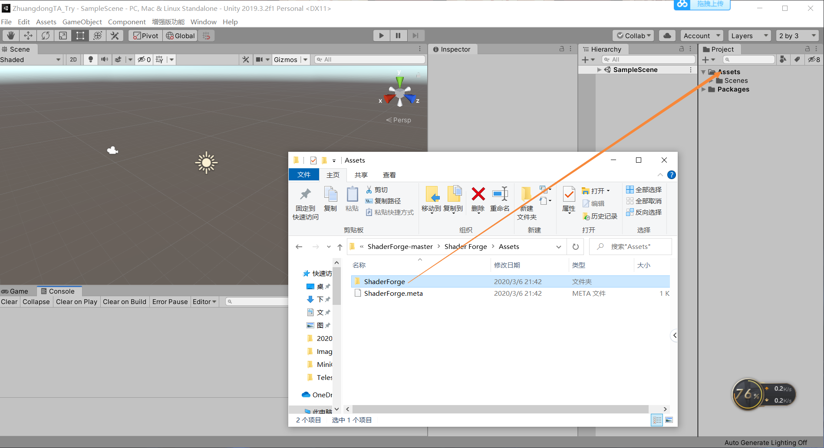Viewport: 824px width, 448px height.
Task: Click Search by Label icon in Project
Action: click(x=797, y=59)
